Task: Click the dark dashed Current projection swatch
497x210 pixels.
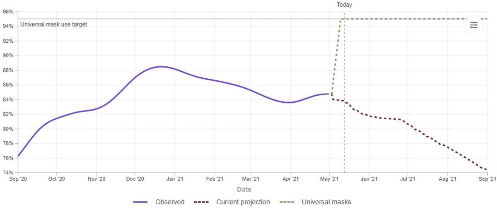Action: 202,202
